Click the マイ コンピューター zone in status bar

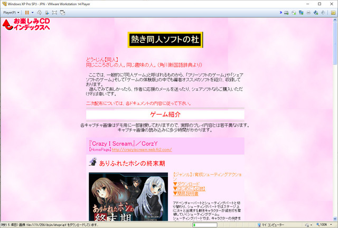pos(271,225)
